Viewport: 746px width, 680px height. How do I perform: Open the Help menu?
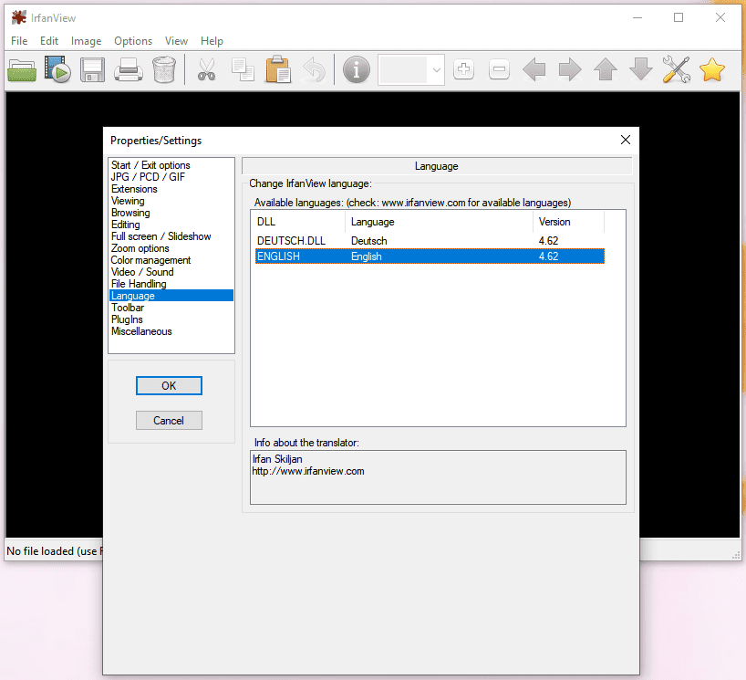pyautogui.click(x=212, y=41)
